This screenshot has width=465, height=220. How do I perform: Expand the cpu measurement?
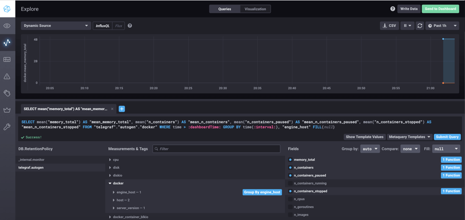pyautogui.click(x=116, y=160)
